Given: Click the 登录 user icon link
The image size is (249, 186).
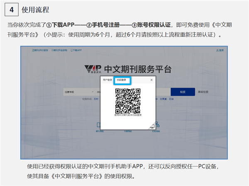Looking at the screenshot, I should pos(220,50).
